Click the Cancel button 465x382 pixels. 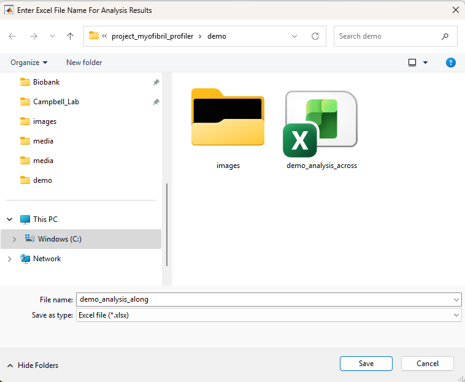point(428,364)
